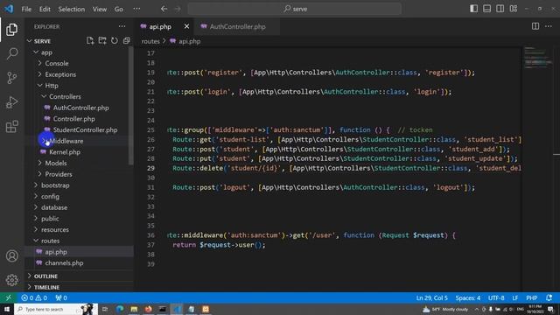This screenshot has height=315, width=560.
Task: Open the remote window indicator
Action: click(8, 297)
